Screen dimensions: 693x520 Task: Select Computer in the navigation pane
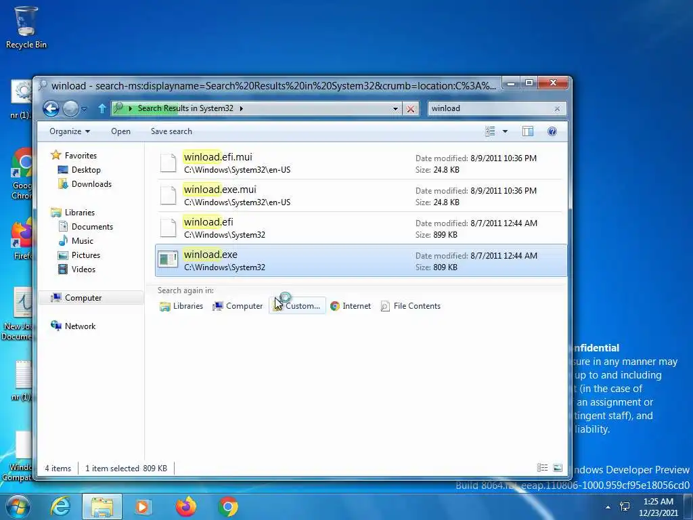coord(83,298)
